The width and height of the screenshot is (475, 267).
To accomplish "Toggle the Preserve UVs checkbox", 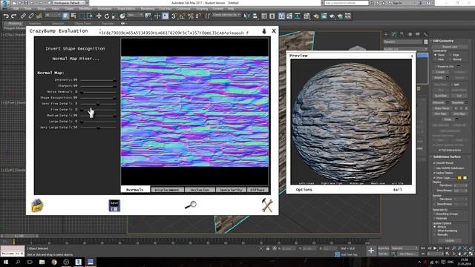I will [x=436, y=66].
